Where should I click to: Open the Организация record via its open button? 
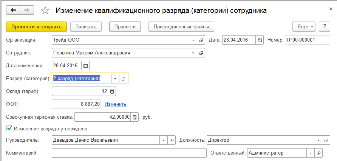click(x=201, y=40)
